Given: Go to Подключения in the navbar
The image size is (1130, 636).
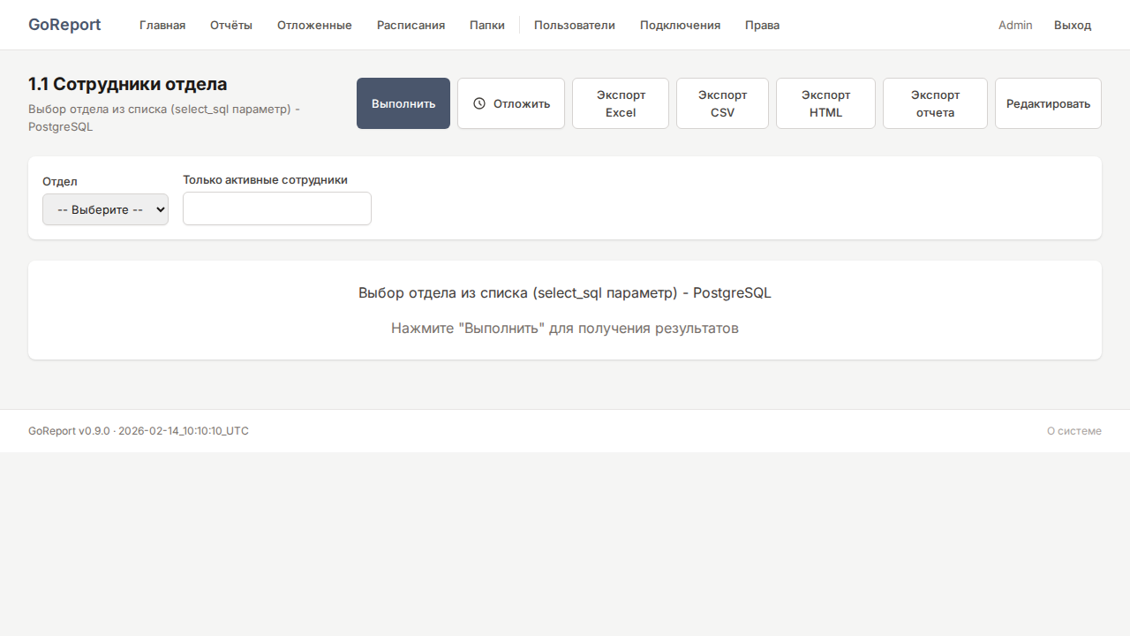Looking at the screenshot, I should 680,25.
